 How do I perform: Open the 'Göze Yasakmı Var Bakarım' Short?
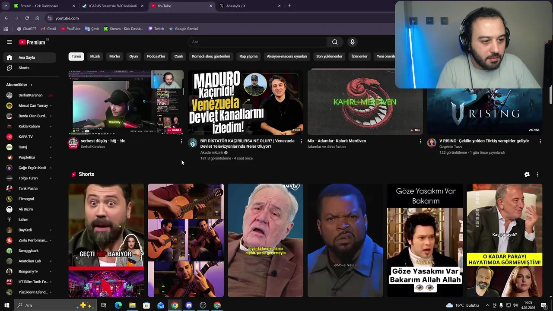coord(425,240)
